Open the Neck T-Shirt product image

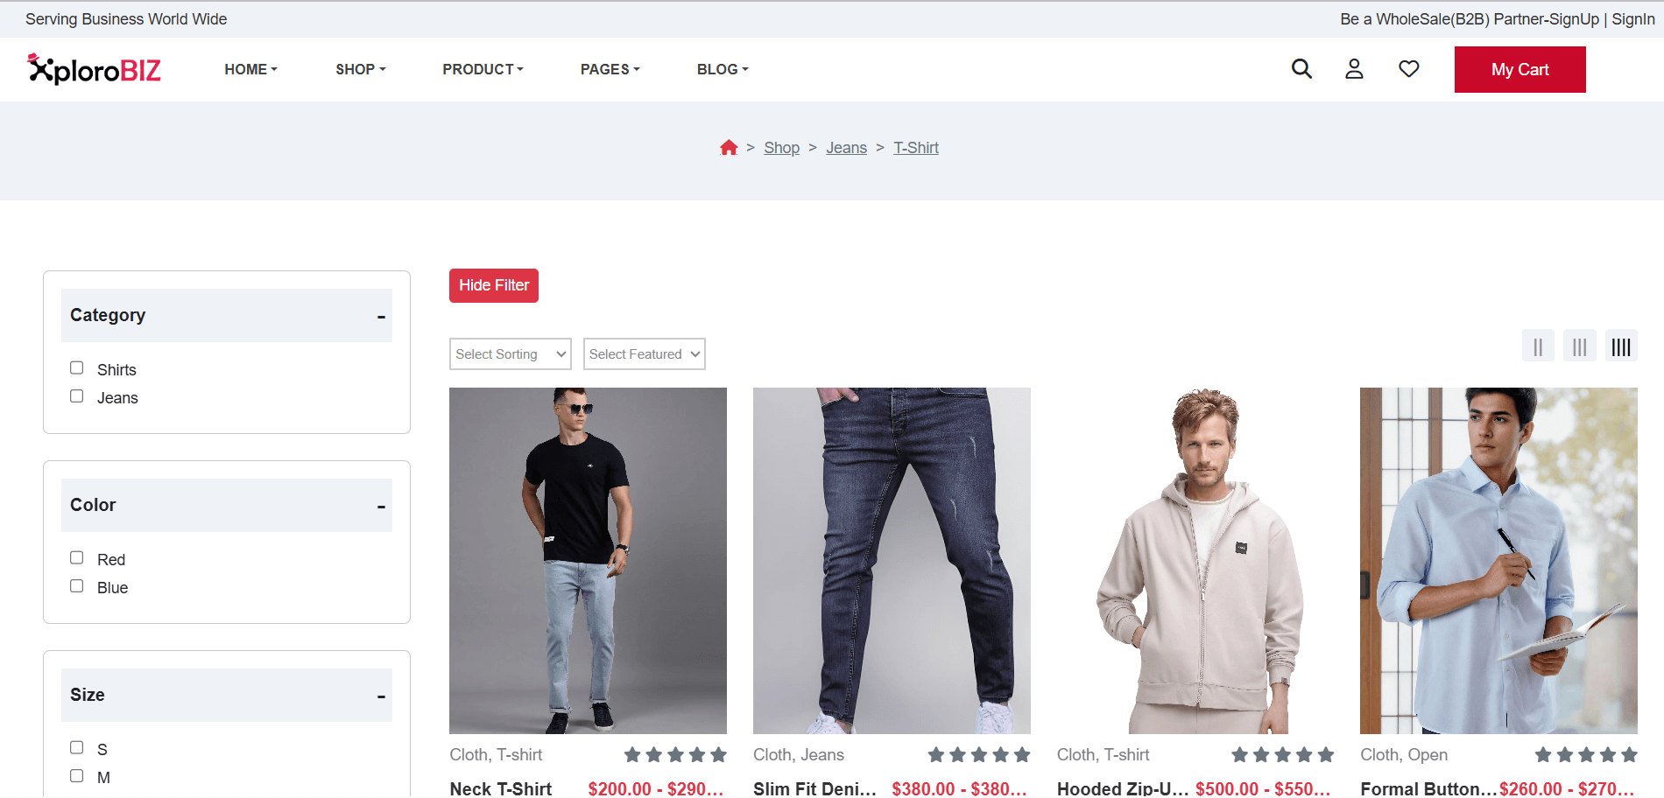coord(587,560)
